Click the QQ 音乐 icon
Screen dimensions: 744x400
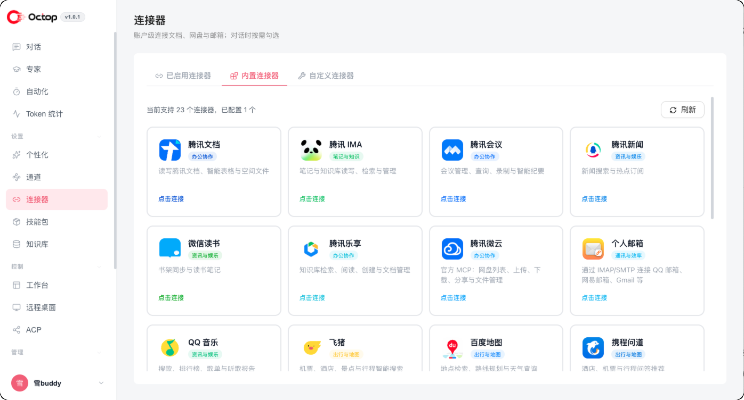point(170,348)
